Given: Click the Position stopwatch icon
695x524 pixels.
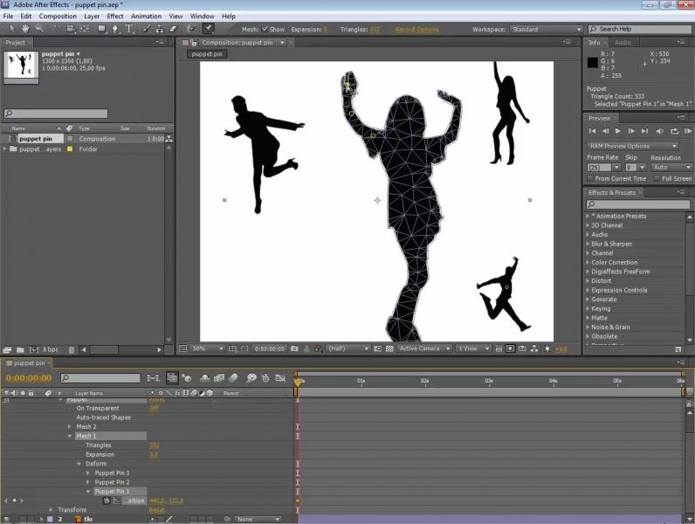Looking at the screenshot, I should pos(107,500).
